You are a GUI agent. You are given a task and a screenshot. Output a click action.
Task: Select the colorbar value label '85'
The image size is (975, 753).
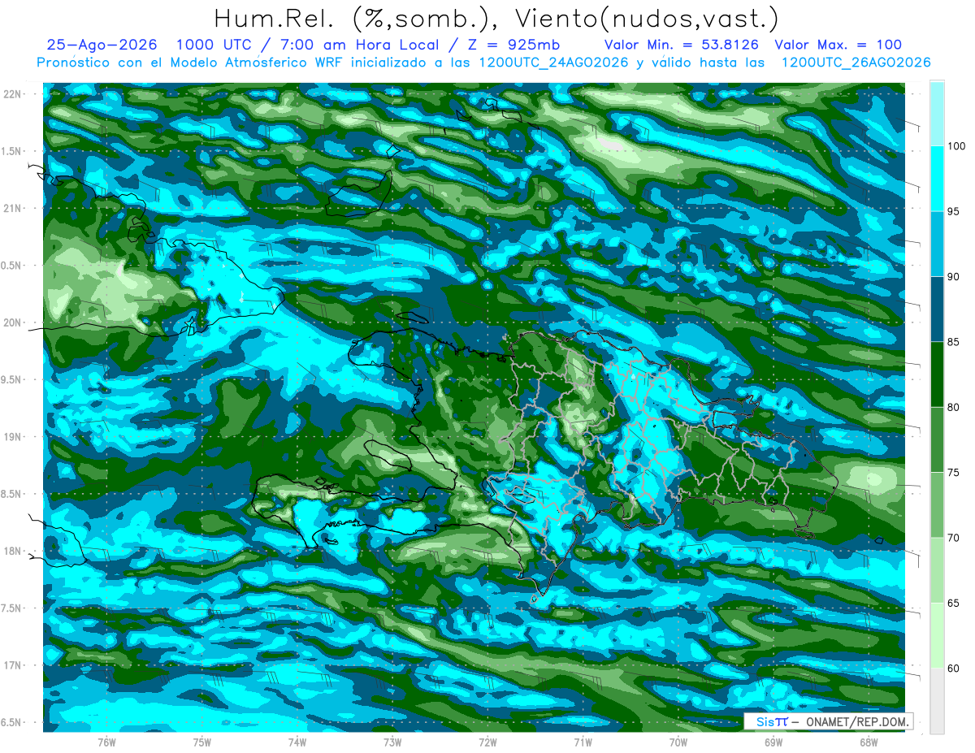955,342
